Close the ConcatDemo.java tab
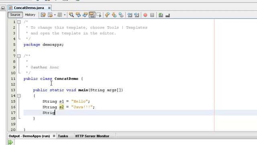This screenshot has width=257, height=145. pos(49,8)
